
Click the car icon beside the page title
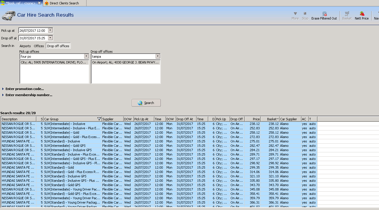8,15
